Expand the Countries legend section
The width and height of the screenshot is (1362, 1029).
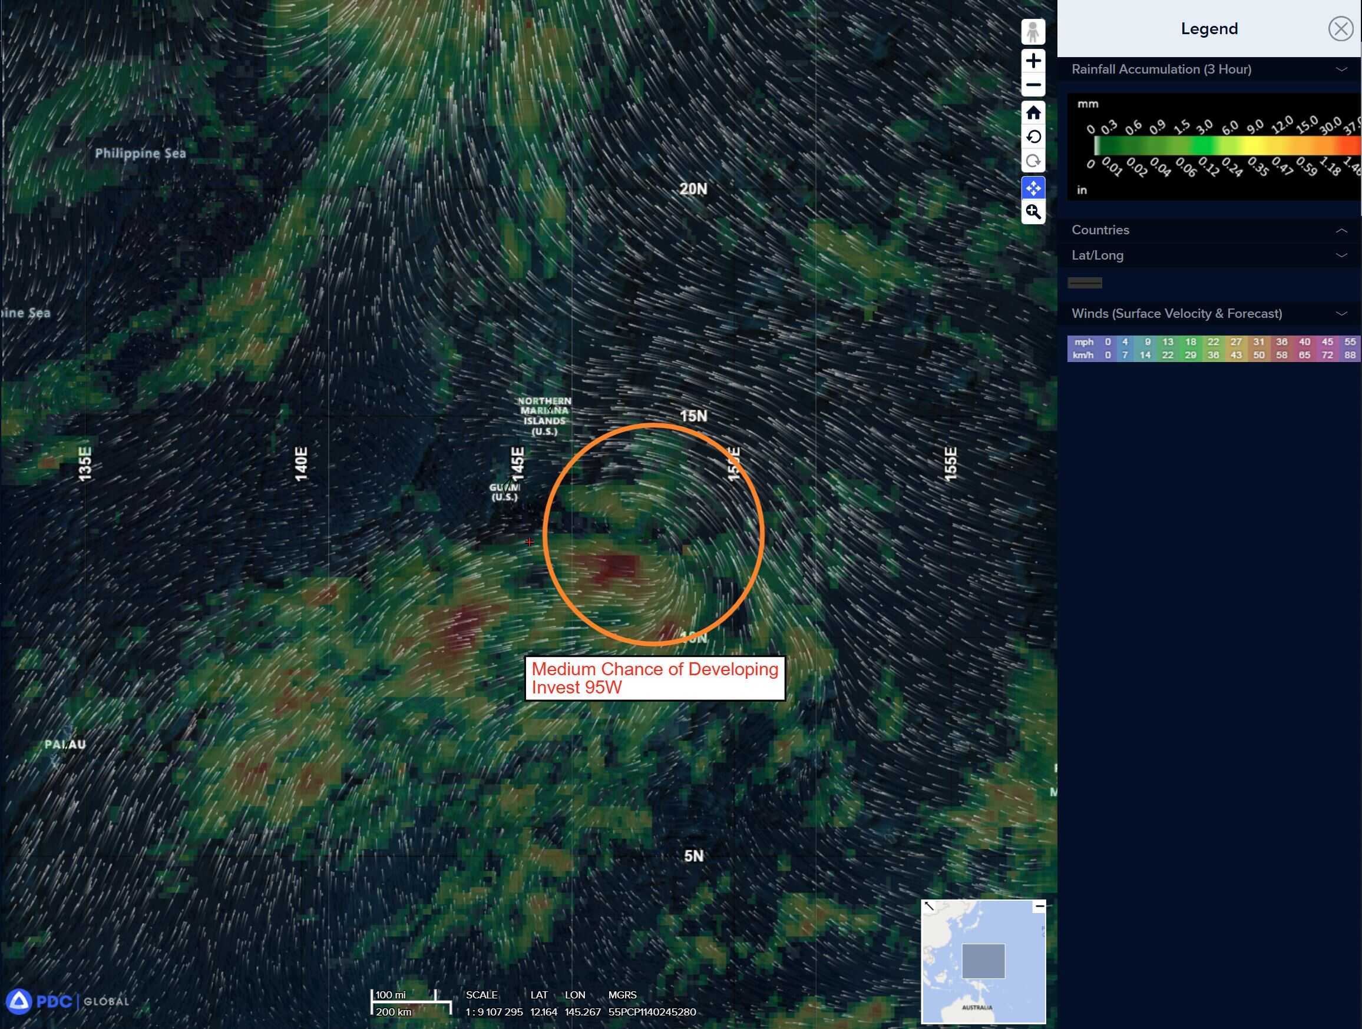(x=1341, y=230)
